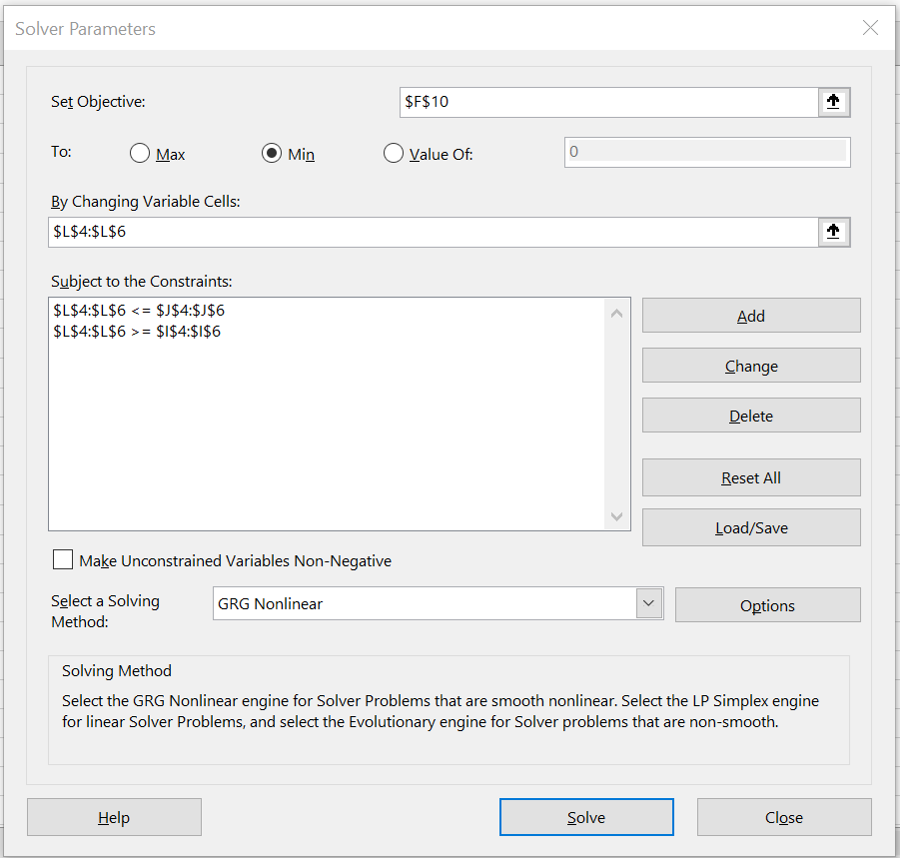Open the Solving Method dropdown arrow
This screenshot has width=900, height=858.
tap(649, 603)
